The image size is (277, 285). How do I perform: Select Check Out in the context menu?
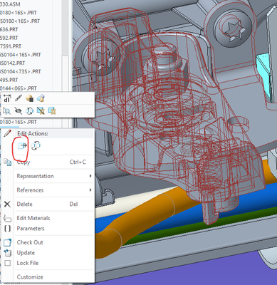55,242
